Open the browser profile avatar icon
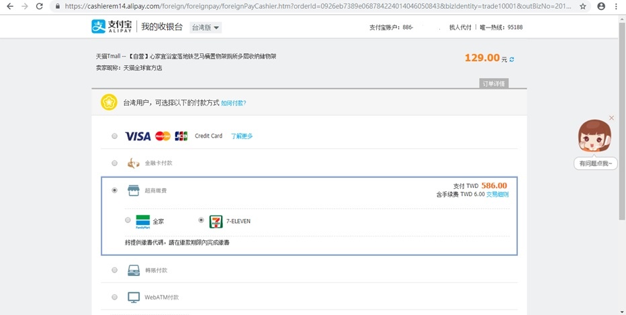The height and width of the screenshot is (315, 626). click(601, 7)
